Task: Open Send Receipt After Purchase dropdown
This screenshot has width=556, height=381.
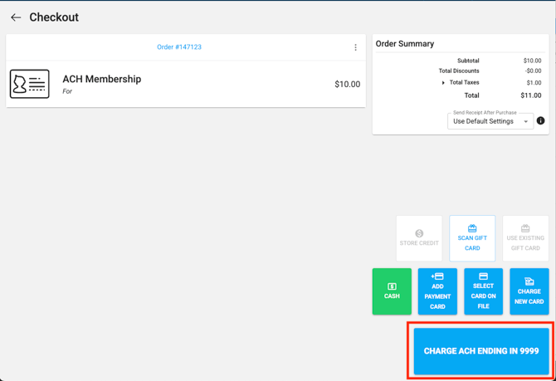Action: click(x=490, y=121)
